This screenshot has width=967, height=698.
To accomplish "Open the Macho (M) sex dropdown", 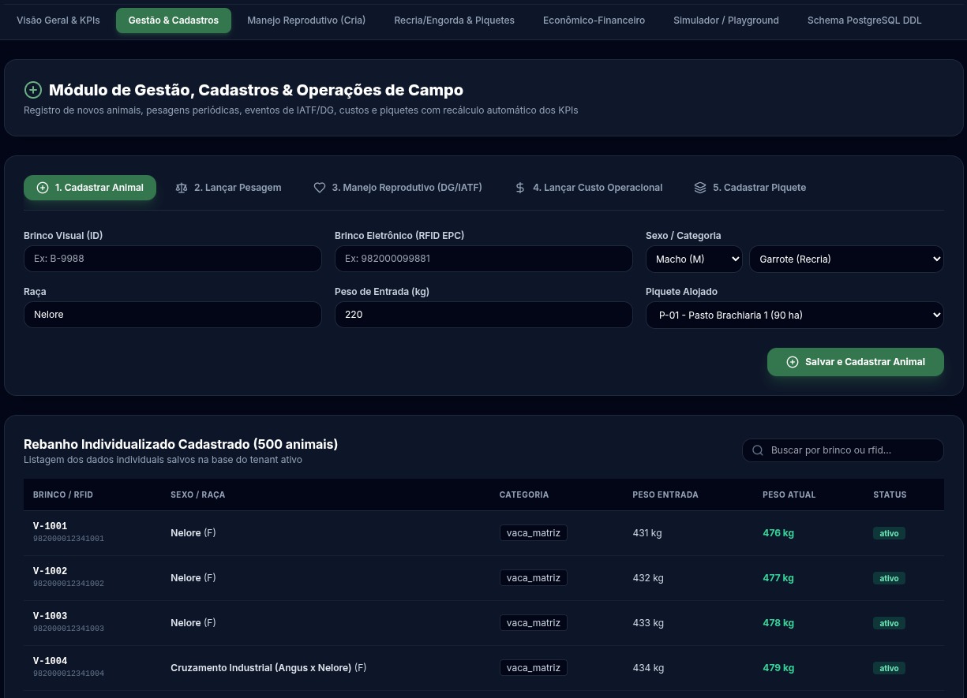I will tap(694, 259).
